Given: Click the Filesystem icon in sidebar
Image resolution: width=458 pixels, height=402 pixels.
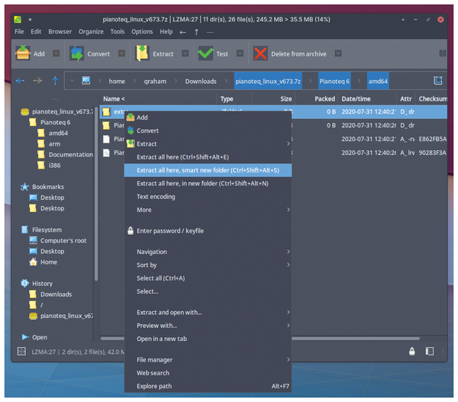Looking at the screenshot, I should (25, 230).
